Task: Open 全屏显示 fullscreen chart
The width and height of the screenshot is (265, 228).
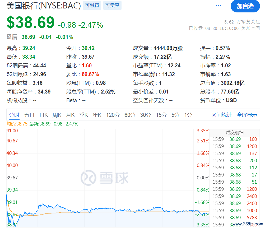Action: click(247, 115)
